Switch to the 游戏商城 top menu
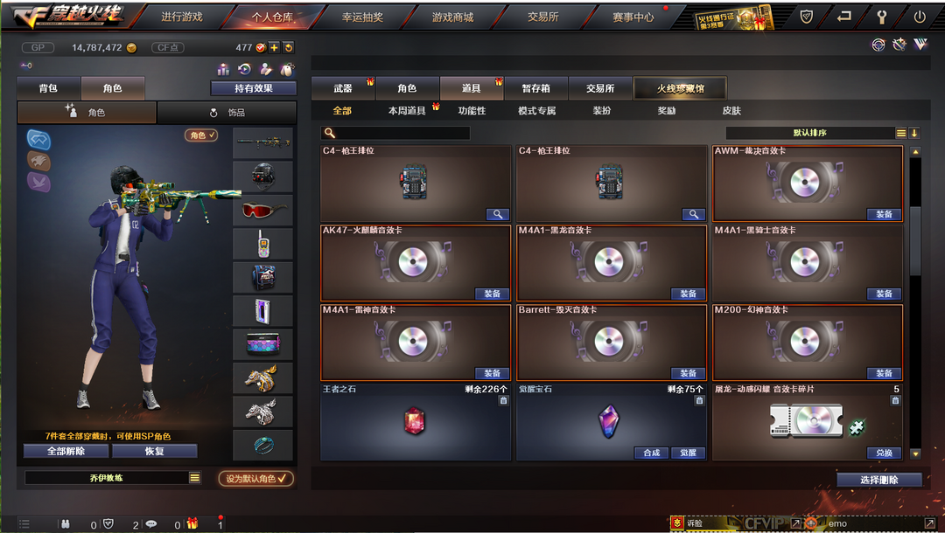945x533 pixels. (x=452, y=17)
